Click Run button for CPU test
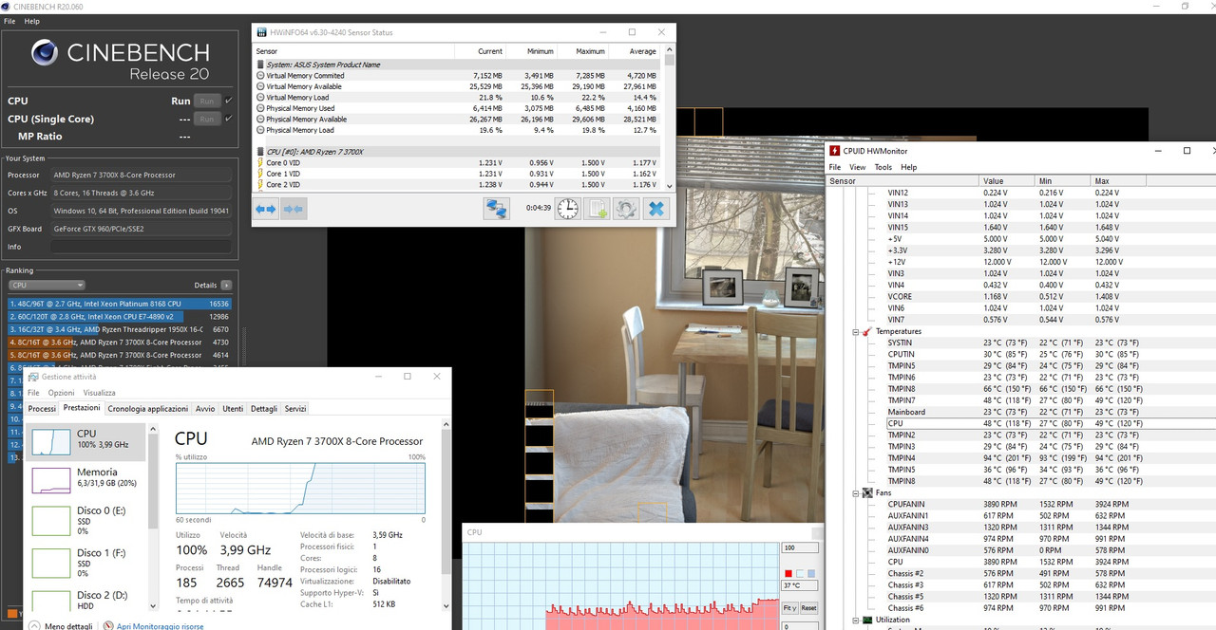1216x630 pixels. tap(206, 101)
